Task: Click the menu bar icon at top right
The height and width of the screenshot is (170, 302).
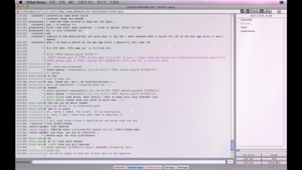Action: [282, 2]
